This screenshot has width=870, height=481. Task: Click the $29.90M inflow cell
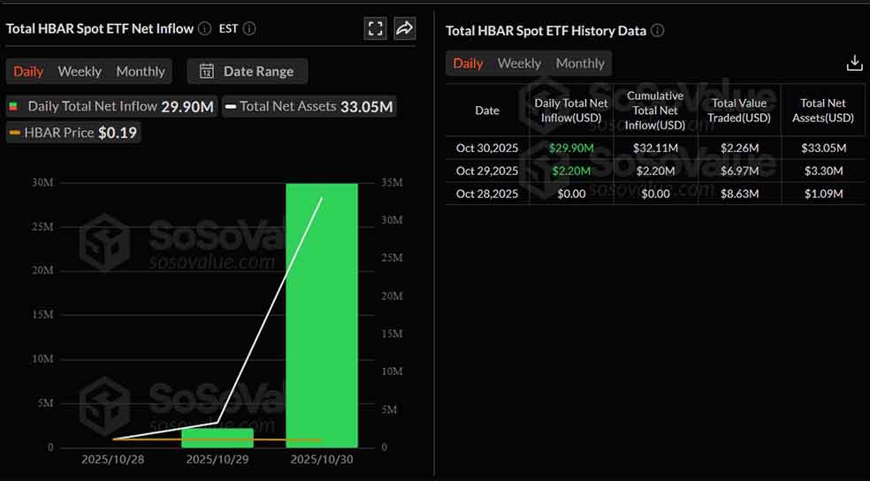(x=571, y=149)
